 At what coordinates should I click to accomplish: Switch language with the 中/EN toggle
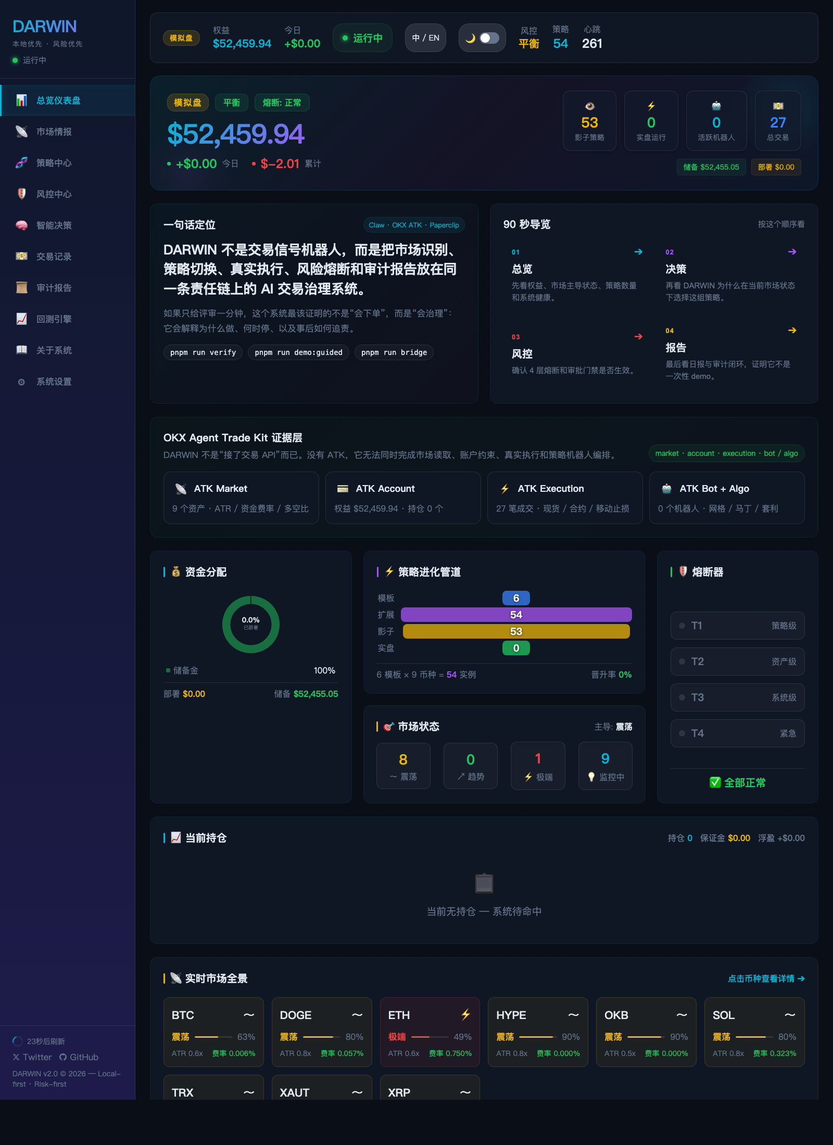pyautogui.click(x=425, y=37)
